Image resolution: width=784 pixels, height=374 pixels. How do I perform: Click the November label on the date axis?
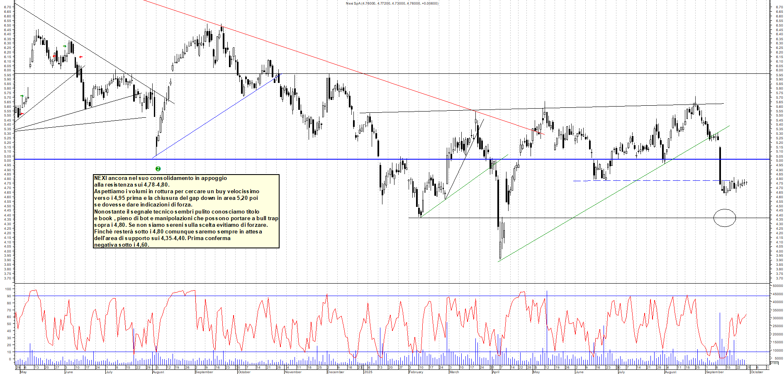pyautogui.click(x=293, y=372)
